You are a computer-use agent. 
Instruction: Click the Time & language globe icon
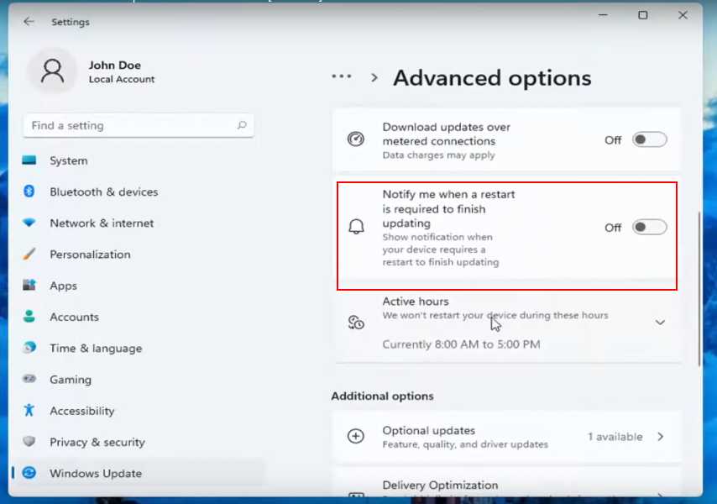pos(29,348)
